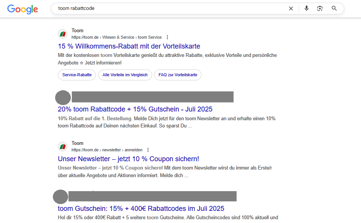Open 'Unser Newsletter – jetzt 10 % Coupon sichern!'
The height and width of the screenshot is (223, 361).
(128, 159)
